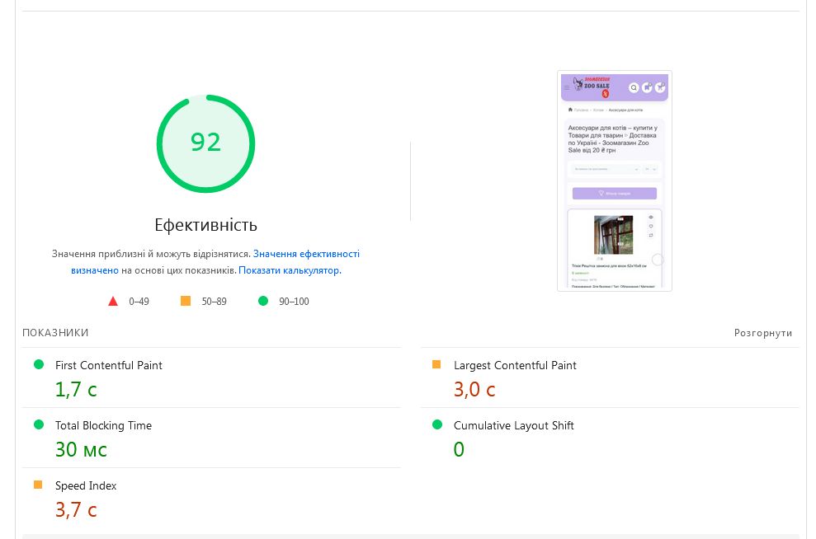The width and height of the screenshot is (816, 539).
Task: Click the shopping cart icon in the preview
Action: click(660, 87)
